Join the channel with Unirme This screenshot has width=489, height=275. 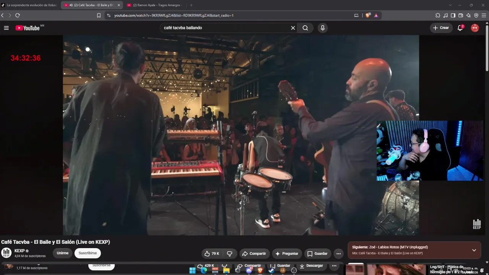63,253
